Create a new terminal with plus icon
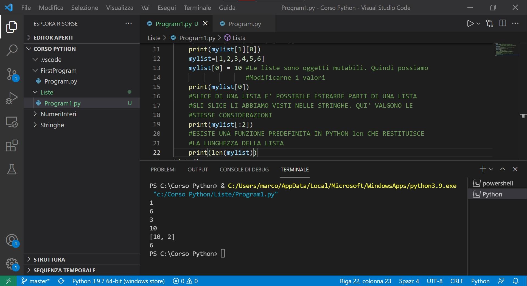Viewport: 527px width, 286px height. coord(483,169)
